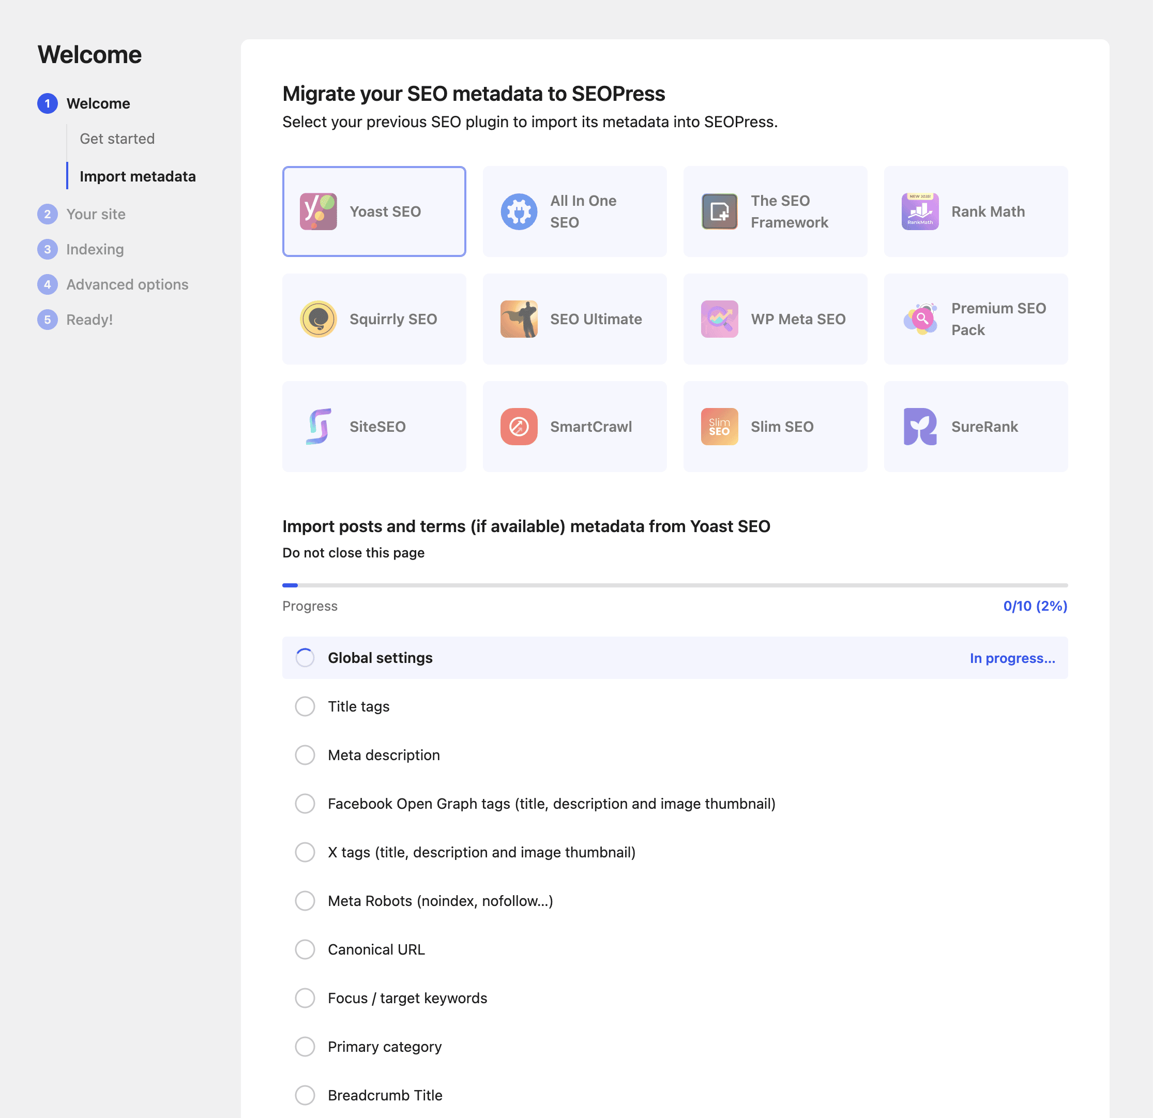Click the Breadcrumb Title label
The height and width of the screenshot is (1118, 1153).
click(x=385, y=1096)
